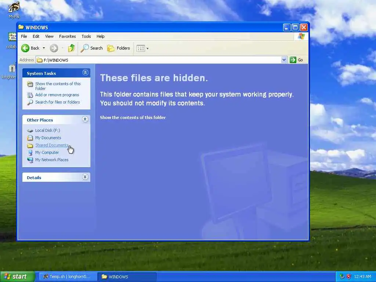Switch to Temp.sh longhorn taskbar button
Screen dimensions: 376x282
68,277
